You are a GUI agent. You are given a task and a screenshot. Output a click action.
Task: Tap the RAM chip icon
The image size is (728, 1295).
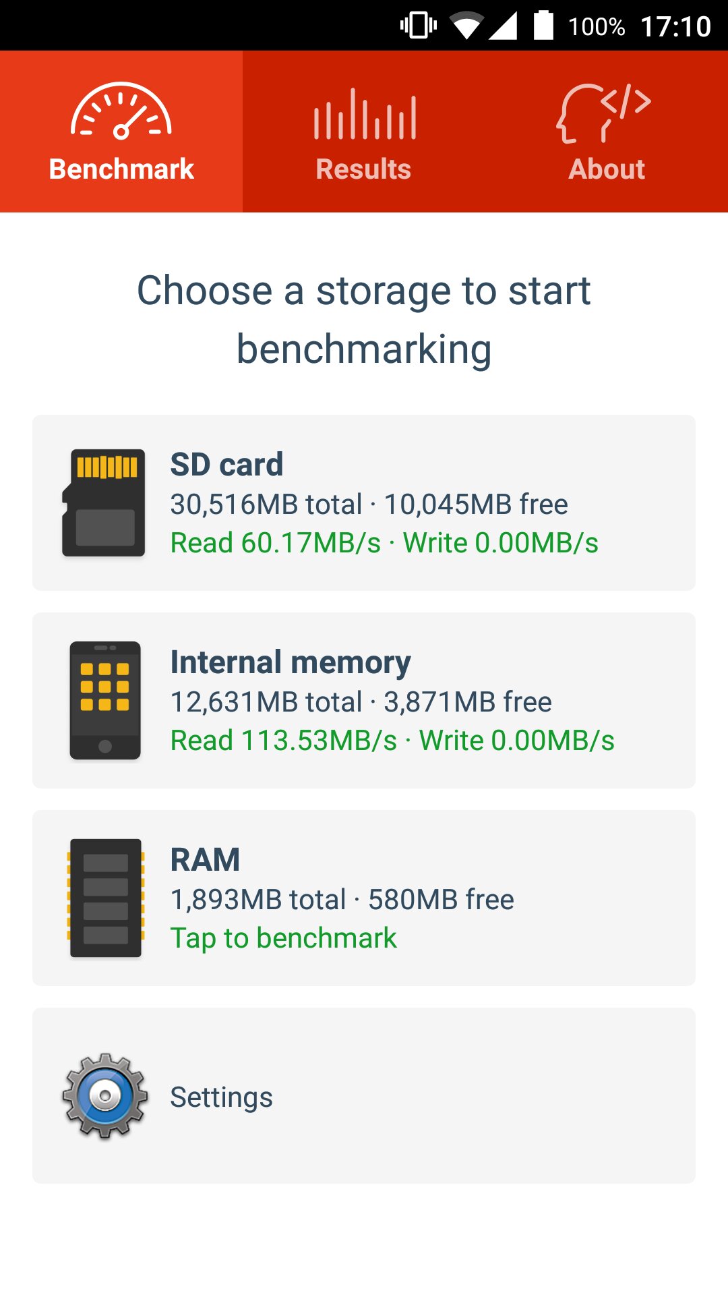105,898
